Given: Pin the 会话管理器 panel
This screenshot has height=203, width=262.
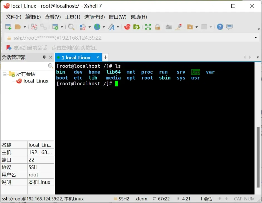Looking at the screenshot, I should tap(44, 57).
